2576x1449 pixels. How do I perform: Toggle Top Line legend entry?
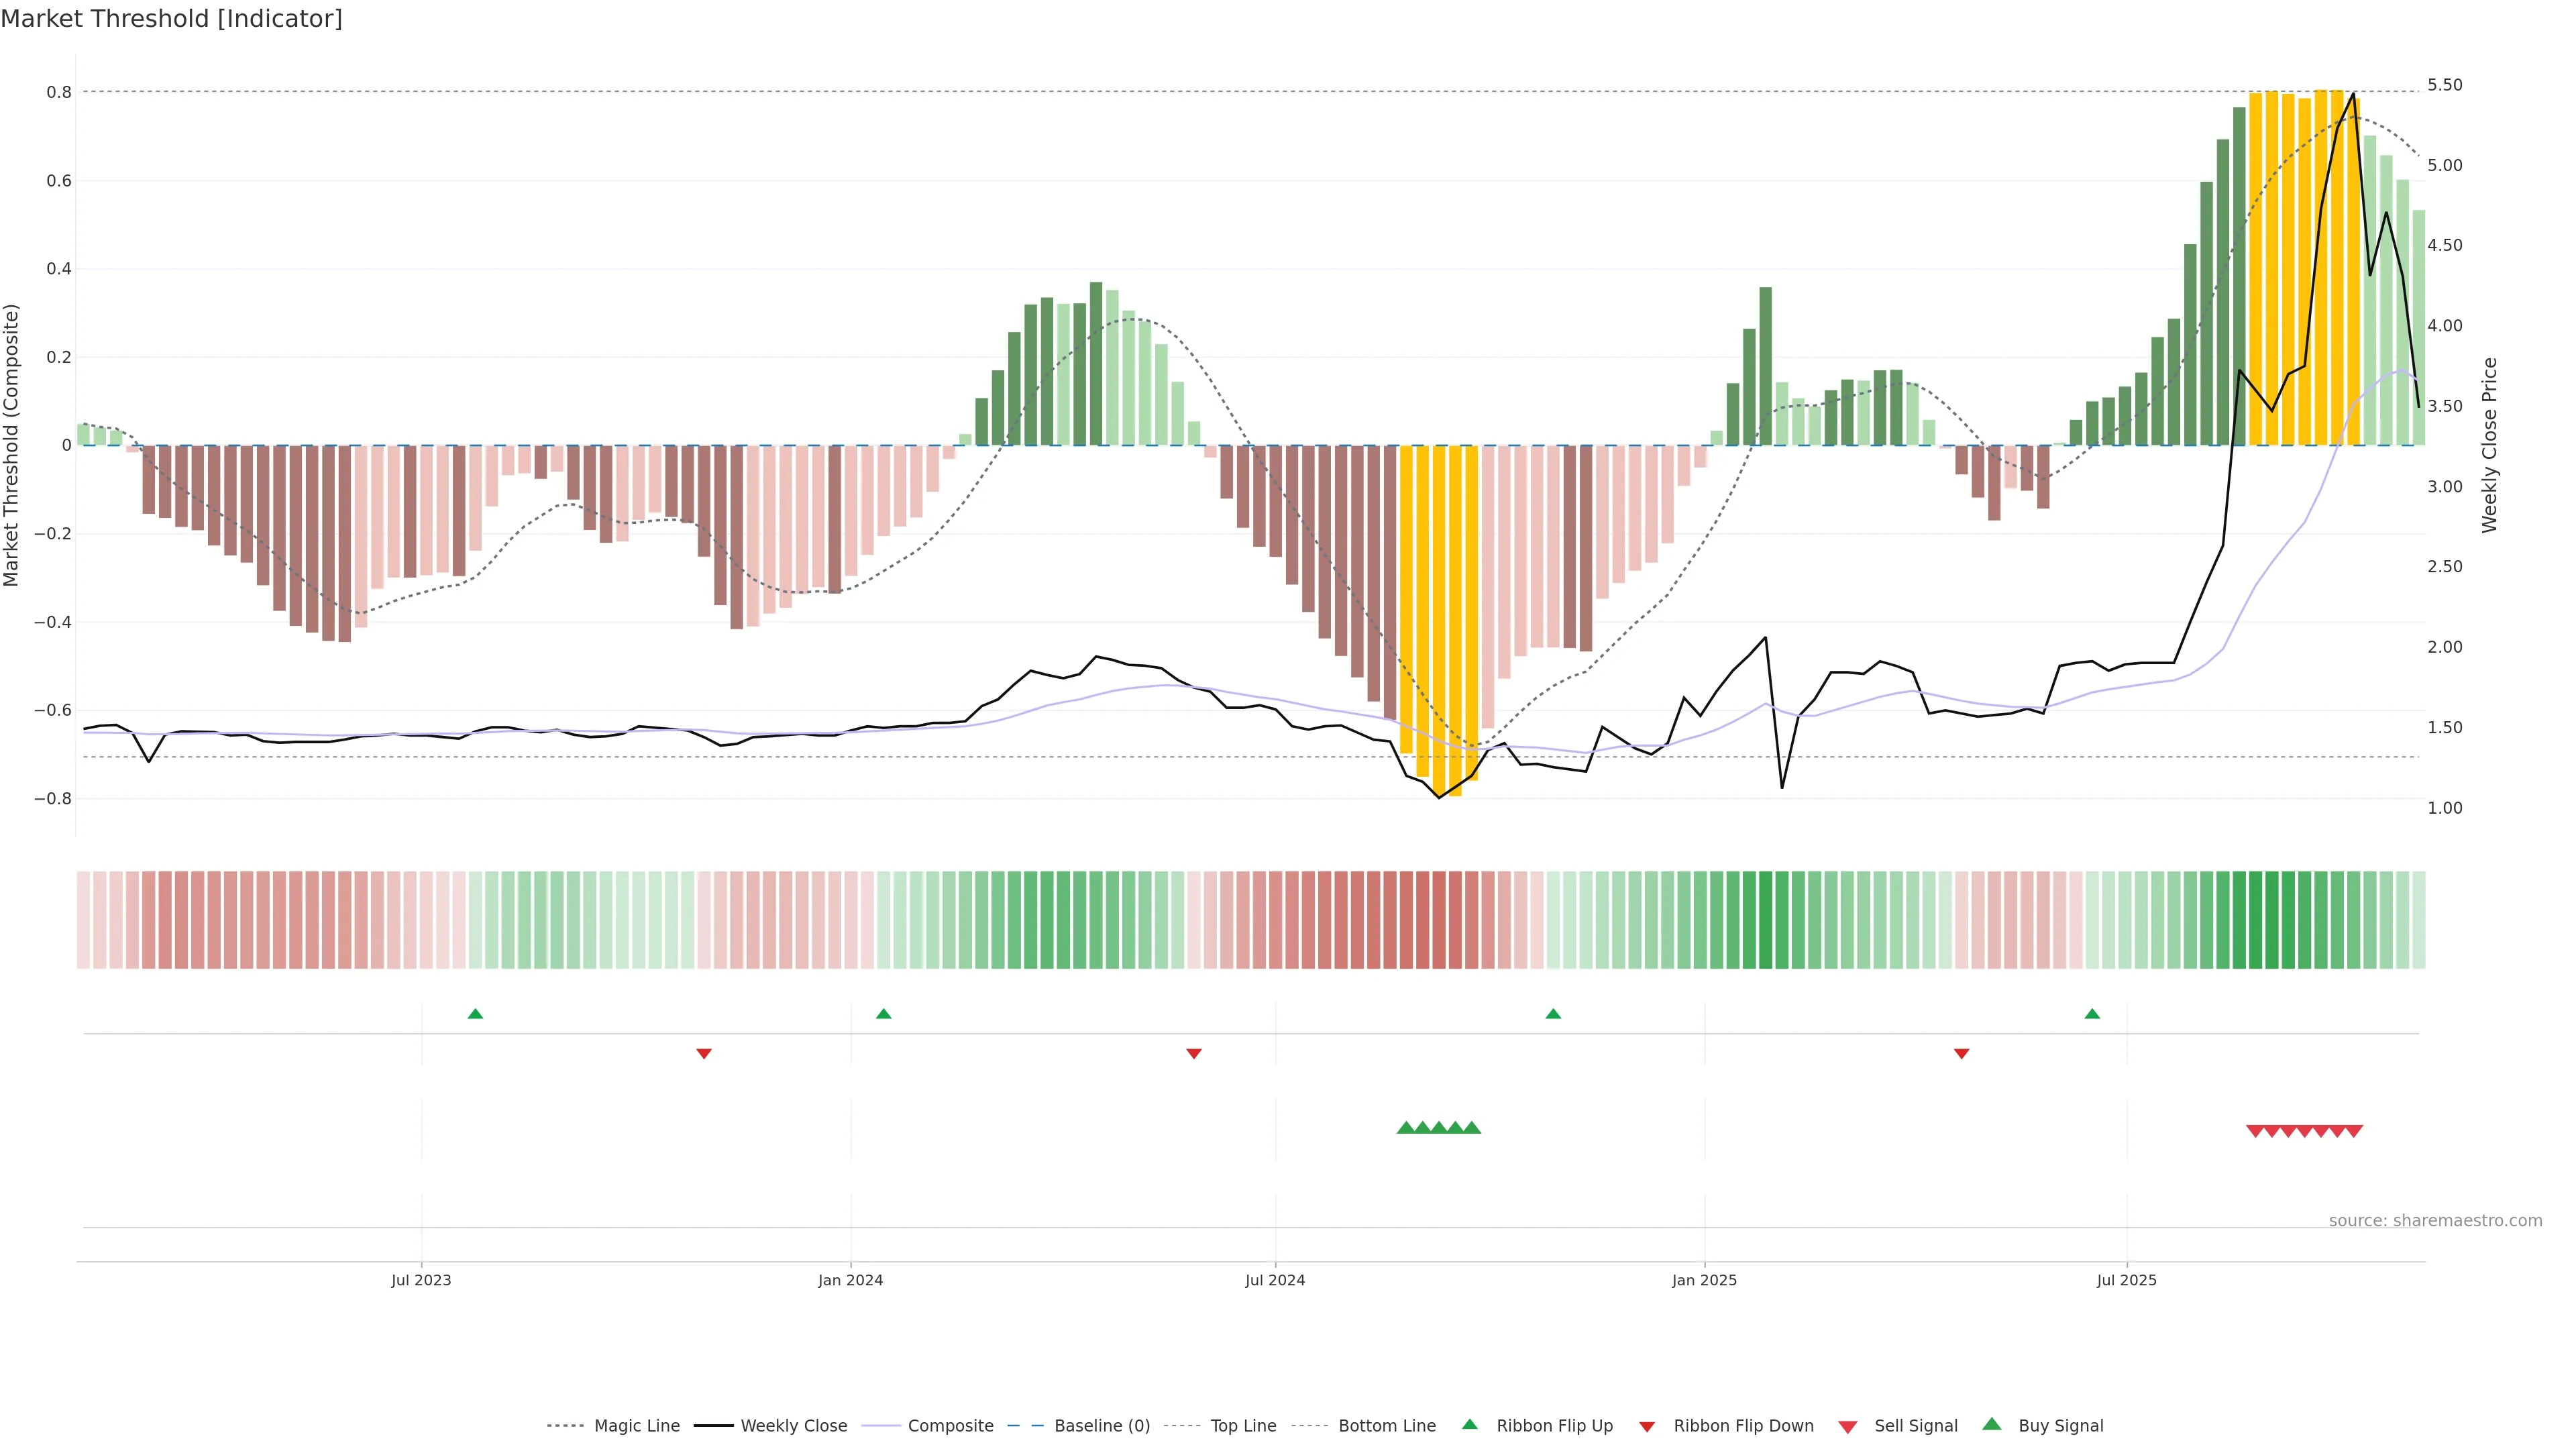[1243, 1425]
